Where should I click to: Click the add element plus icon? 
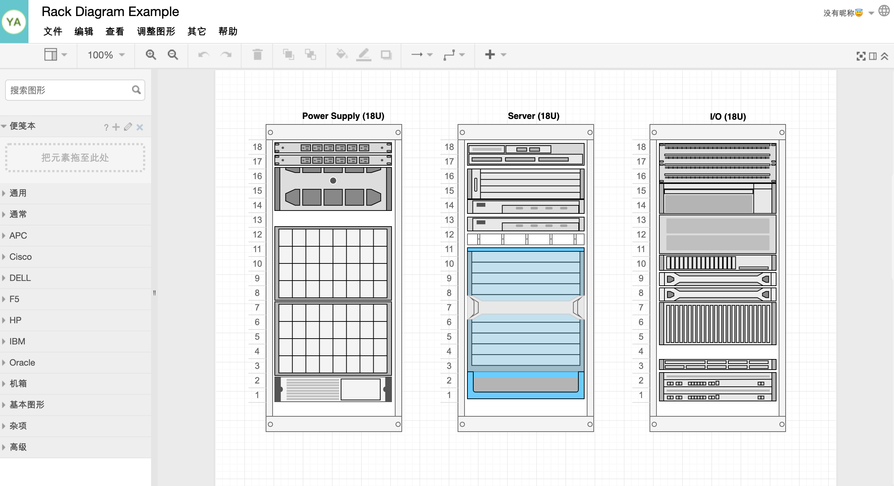(490, 54)
